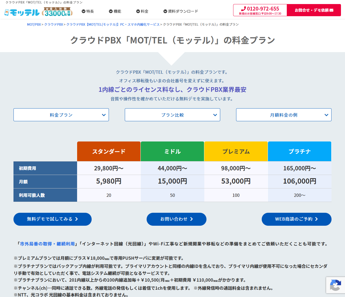Click the お問い合わせ button
Viewport: 345px width, 297px height.
(177, 219)
